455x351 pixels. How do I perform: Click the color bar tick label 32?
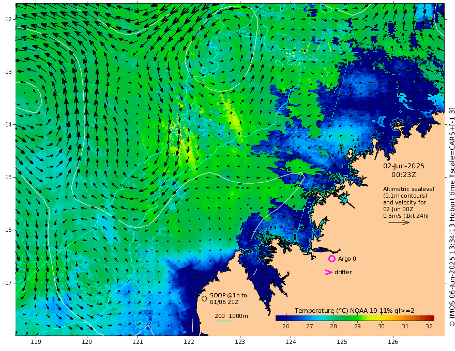(x=429, y=326)
